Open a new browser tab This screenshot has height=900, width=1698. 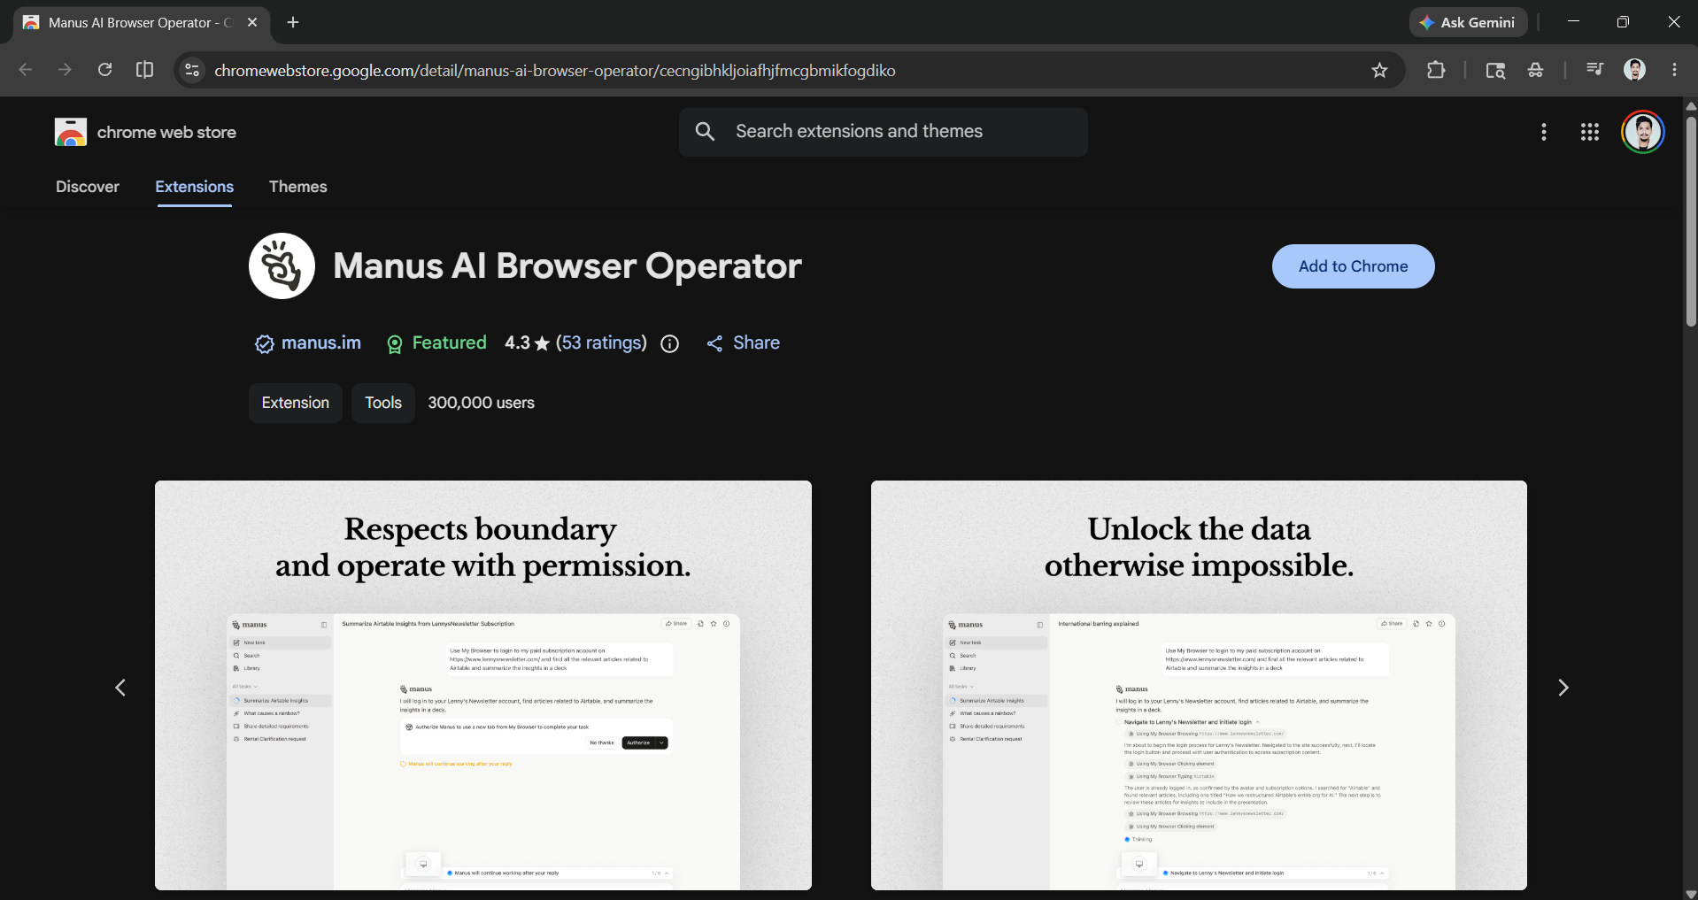click(293, 22)
